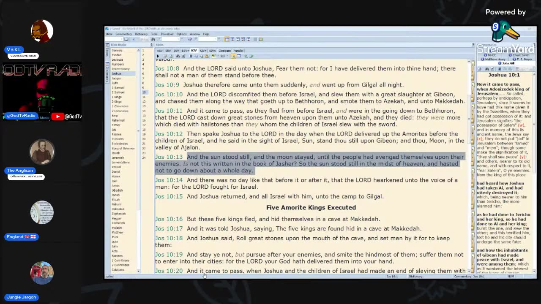The width and height of the screenshot is (541, 304).
Task: Click the Jos 10:14 verse reference
Action: pyautogui.click(x=169, y=180)
